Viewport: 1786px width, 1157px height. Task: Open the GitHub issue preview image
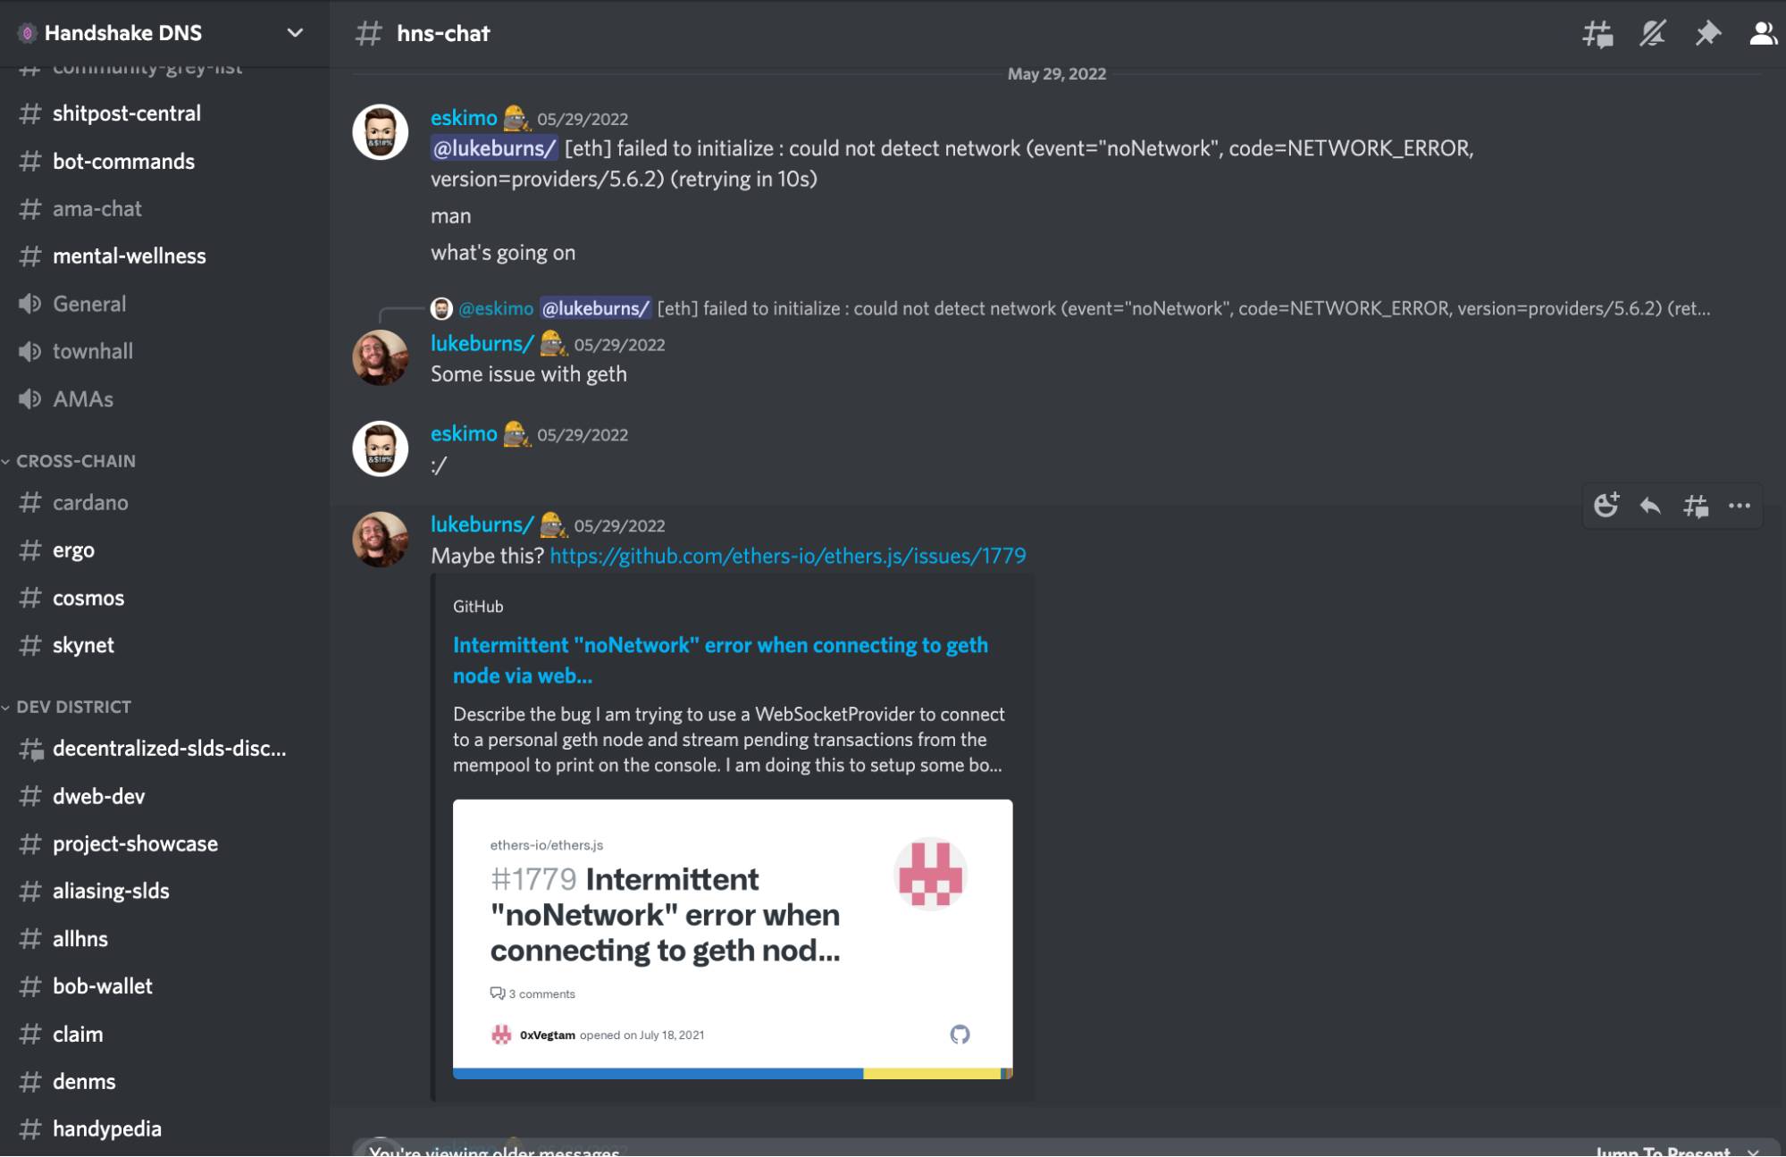click(x=733, y=939)
